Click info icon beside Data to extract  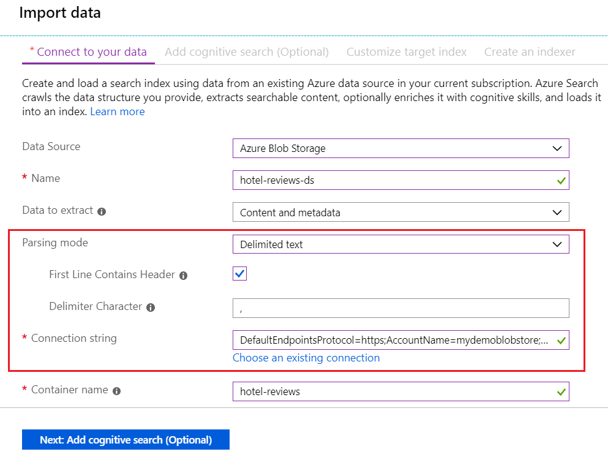tap(102, 211)
